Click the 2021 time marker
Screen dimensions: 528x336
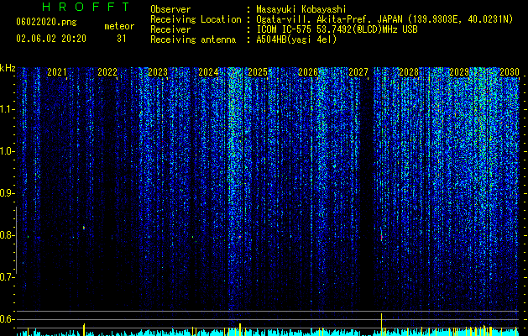click(x=56, y=72)
